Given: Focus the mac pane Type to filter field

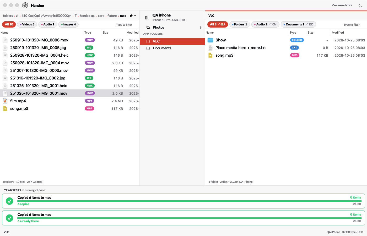Looking at the screenshot, I should 124,25.
